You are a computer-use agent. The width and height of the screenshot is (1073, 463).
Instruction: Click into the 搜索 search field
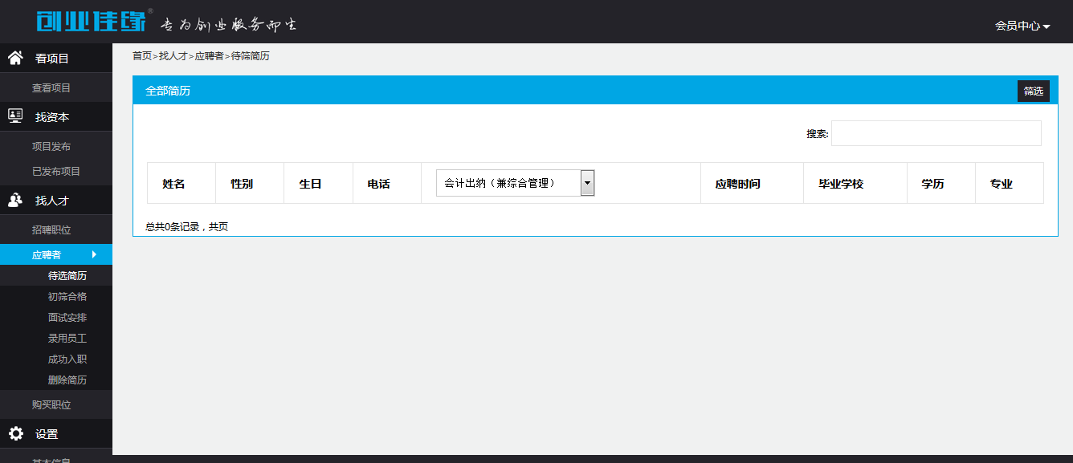pos(936,133)
